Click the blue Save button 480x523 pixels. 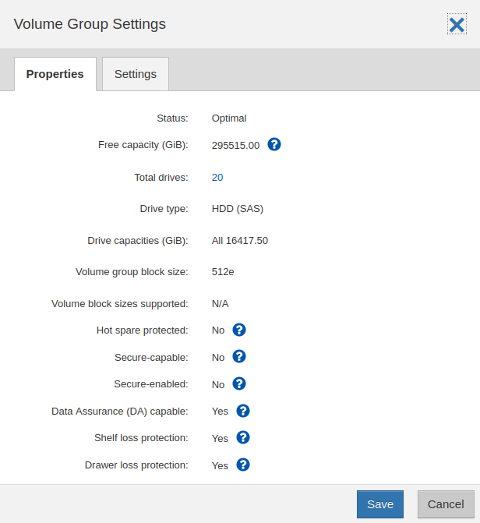pyautogui.click(x=380, y=504)
